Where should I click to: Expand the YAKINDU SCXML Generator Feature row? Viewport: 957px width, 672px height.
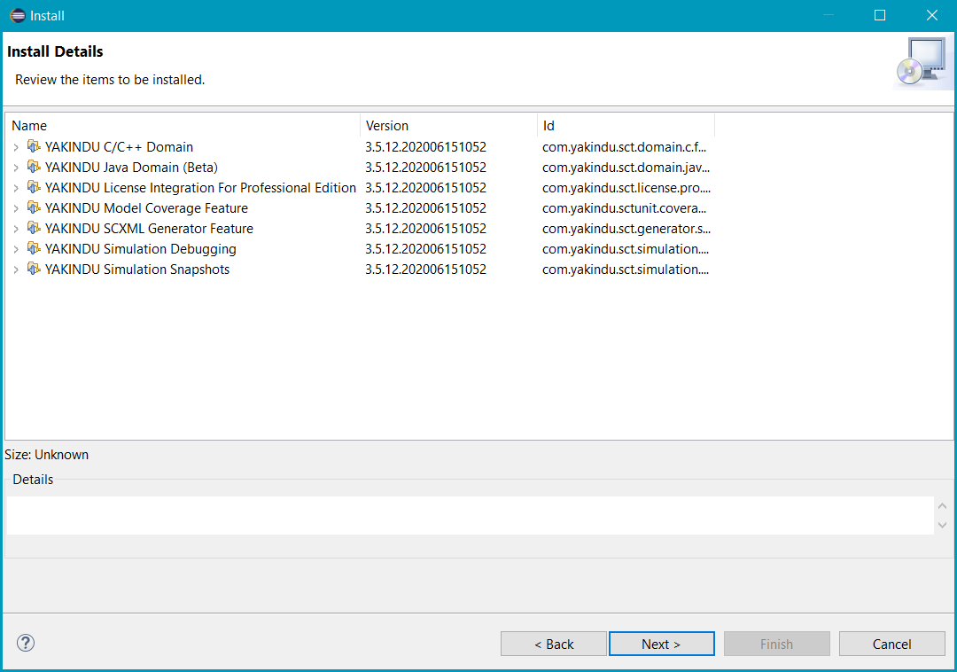16,229
